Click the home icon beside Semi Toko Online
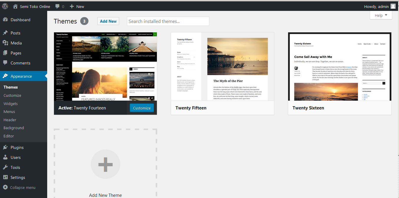 15,6
